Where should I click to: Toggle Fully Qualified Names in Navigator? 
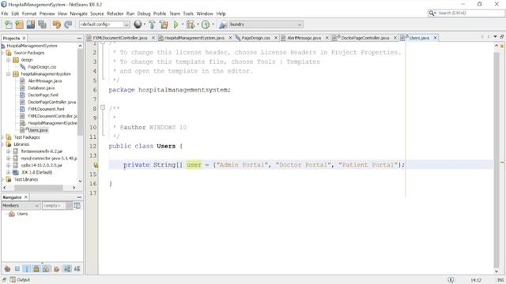pos(57,268)
